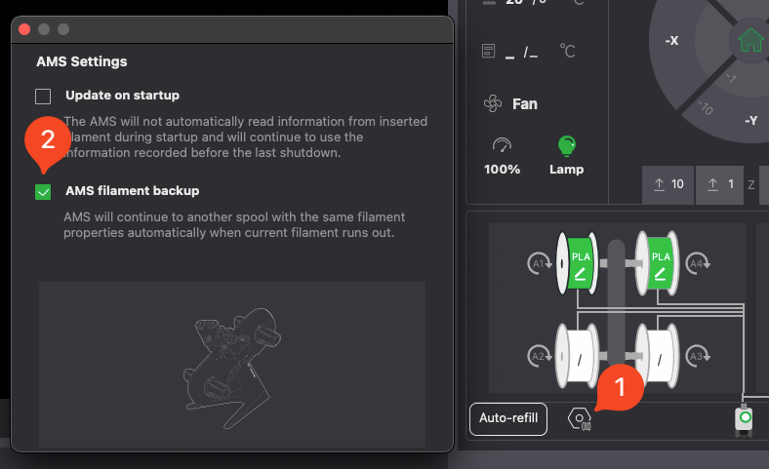The width and height of the screenshot is (769, 469).
Task: Refresh the A3 slot reading icon
Action: 697,356
